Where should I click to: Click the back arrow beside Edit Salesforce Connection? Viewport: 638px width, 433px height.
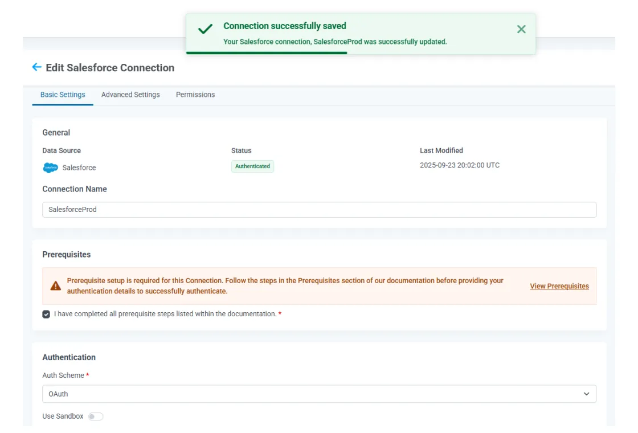37,67
